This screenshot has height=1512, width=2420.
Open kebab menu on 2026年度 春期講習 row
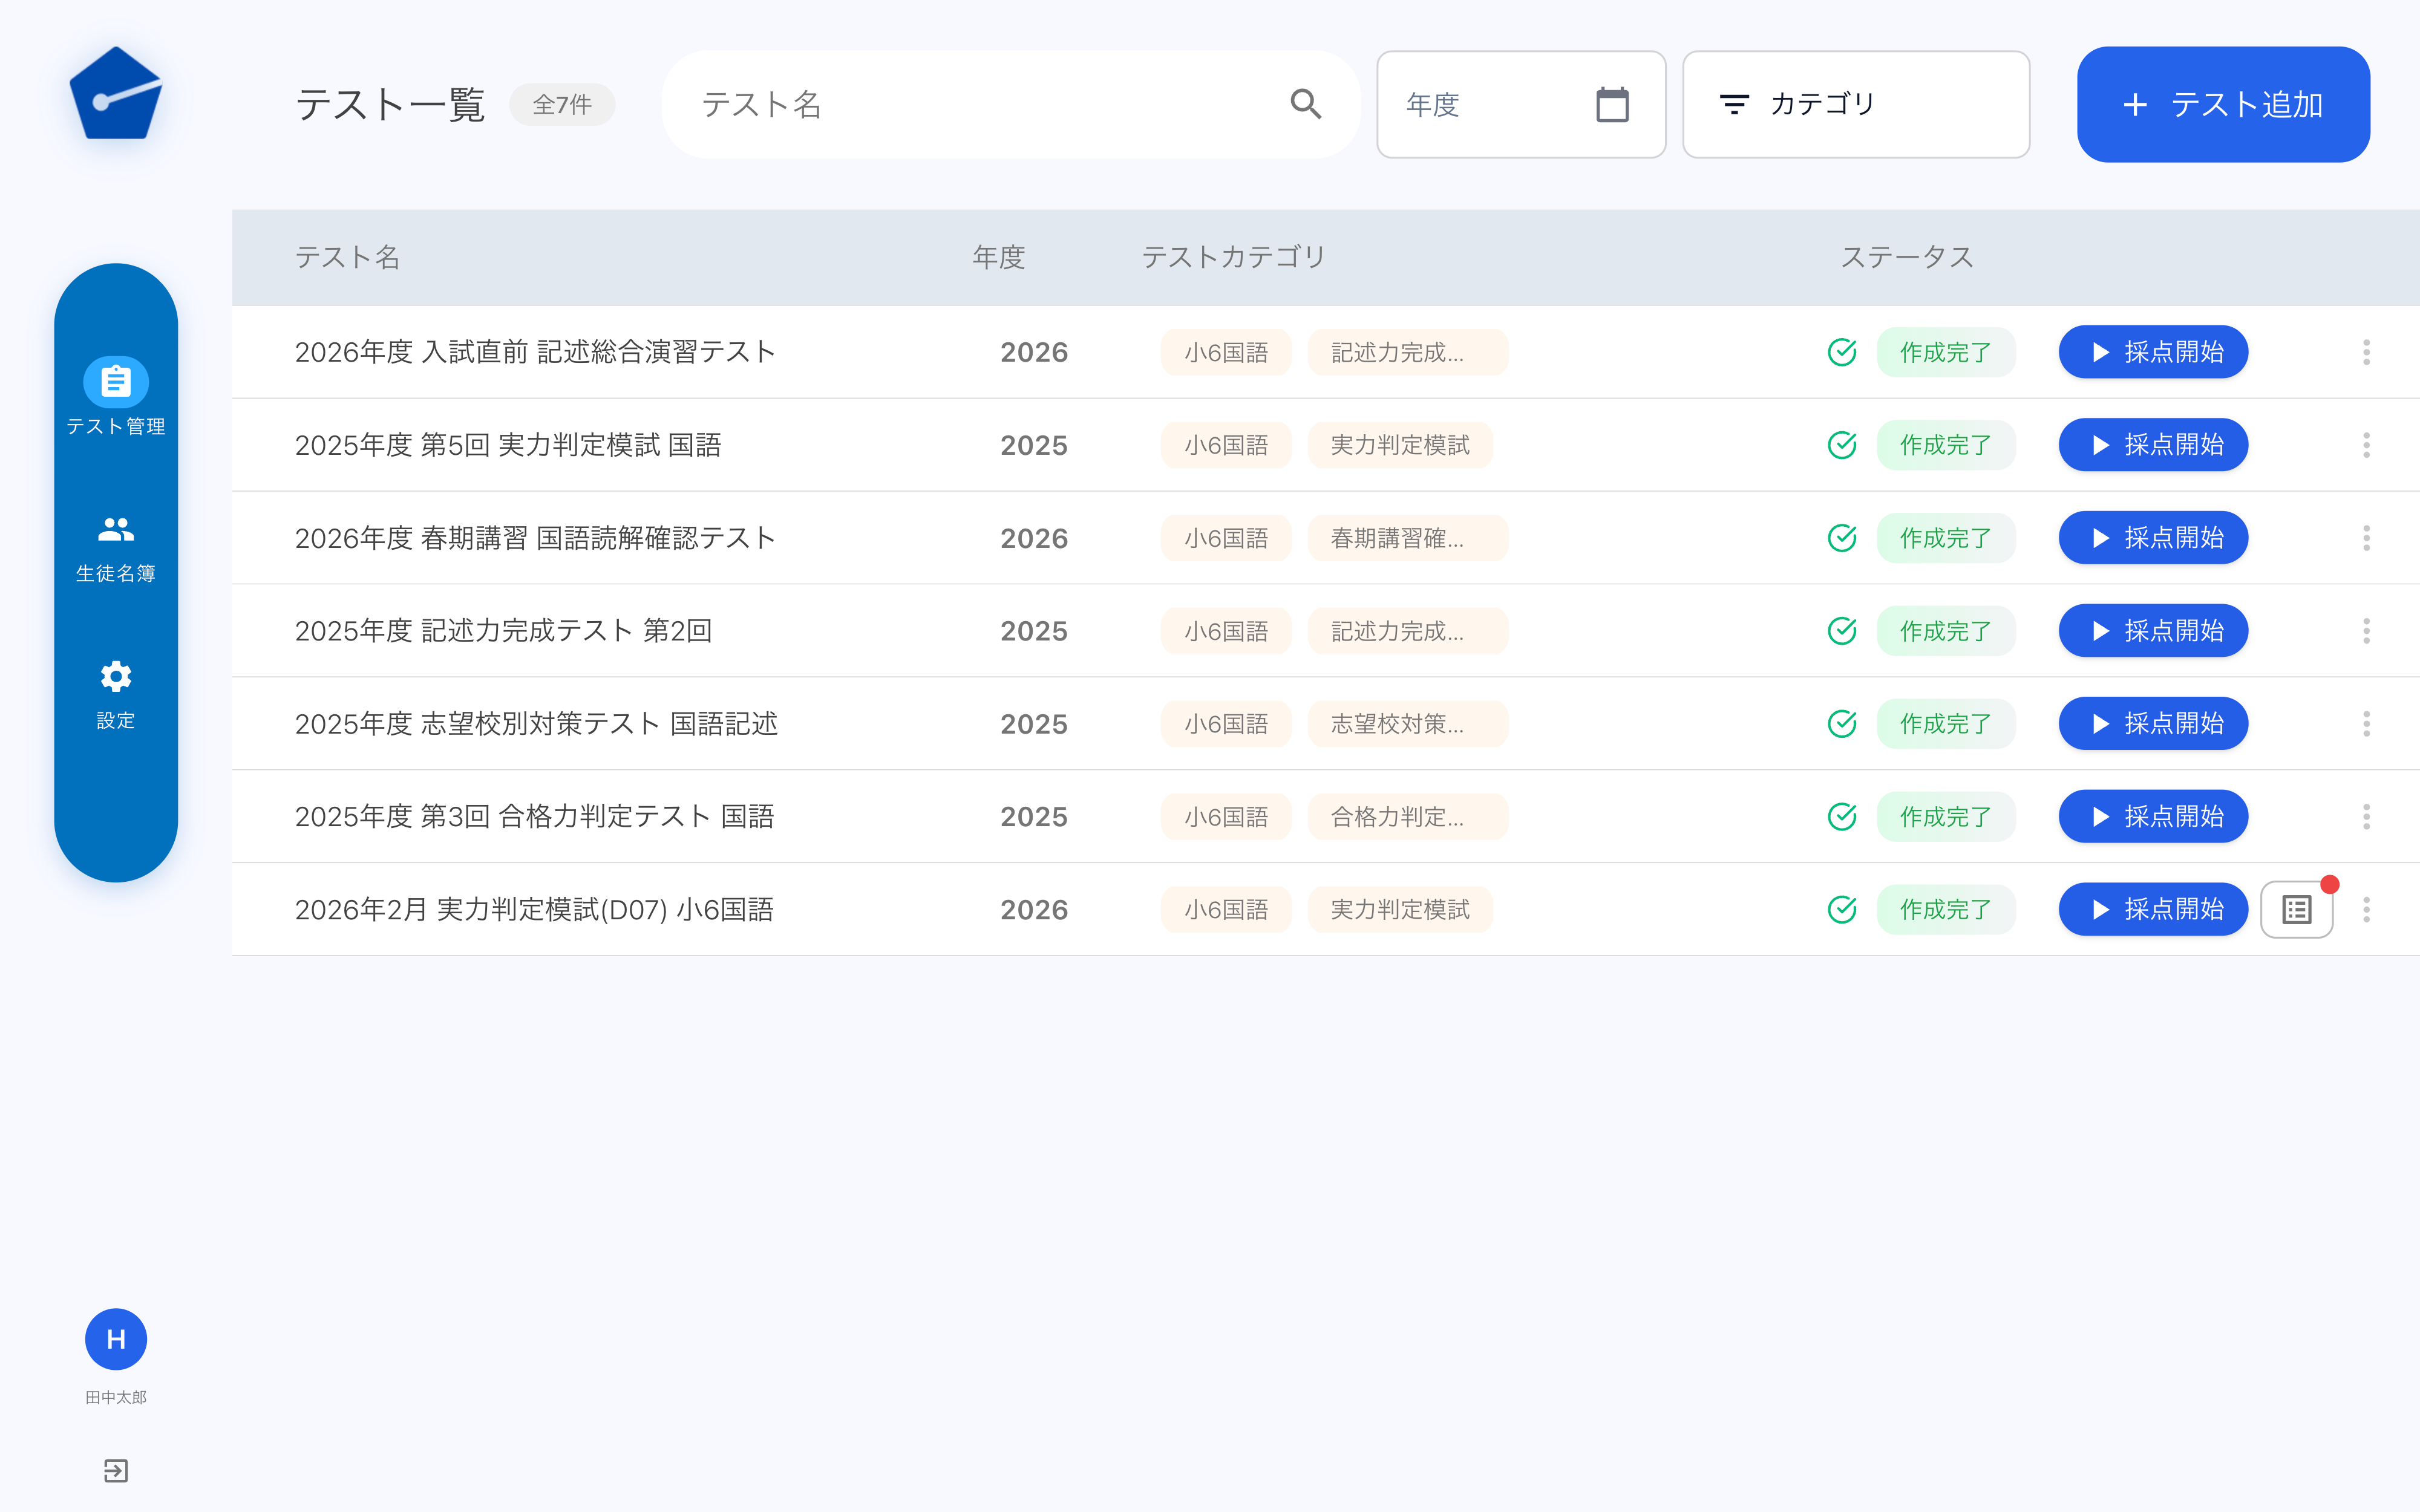point(2366,538)
